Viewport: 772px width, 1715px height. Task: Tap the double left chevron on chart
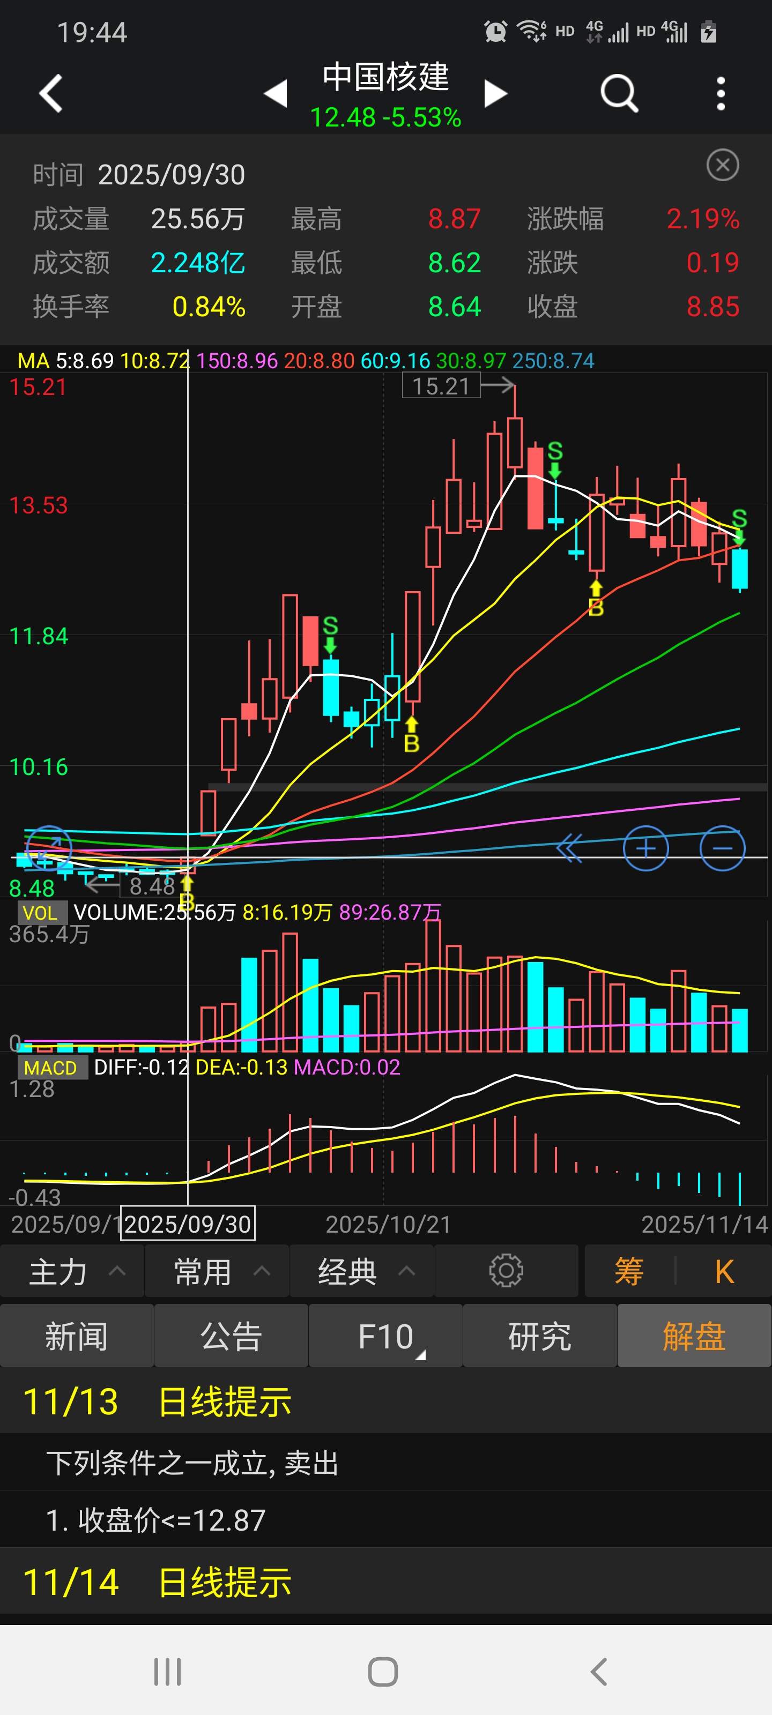coord(569,848)
